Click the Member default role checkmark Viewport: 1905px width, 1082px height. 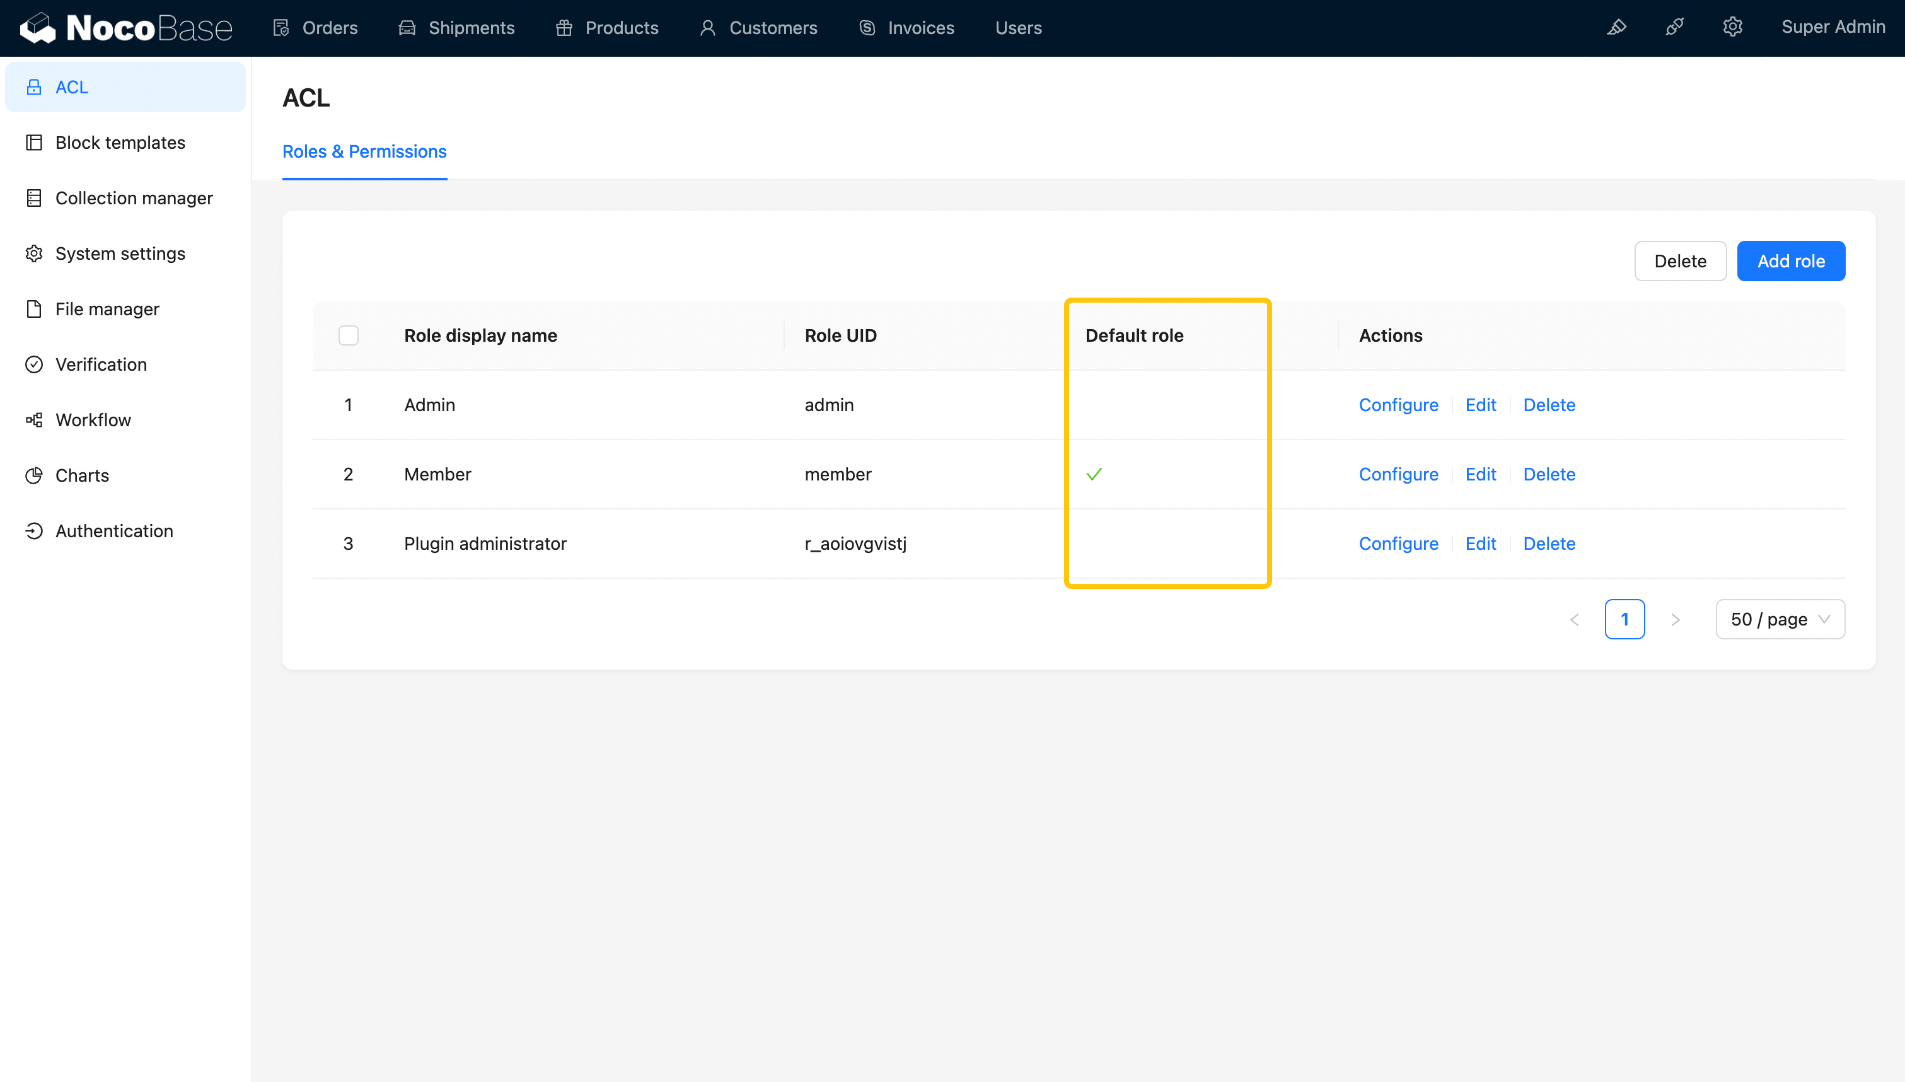(x=1094, y=474)
